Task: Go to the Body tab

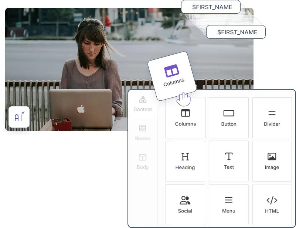Action: (x=143, y=161)
